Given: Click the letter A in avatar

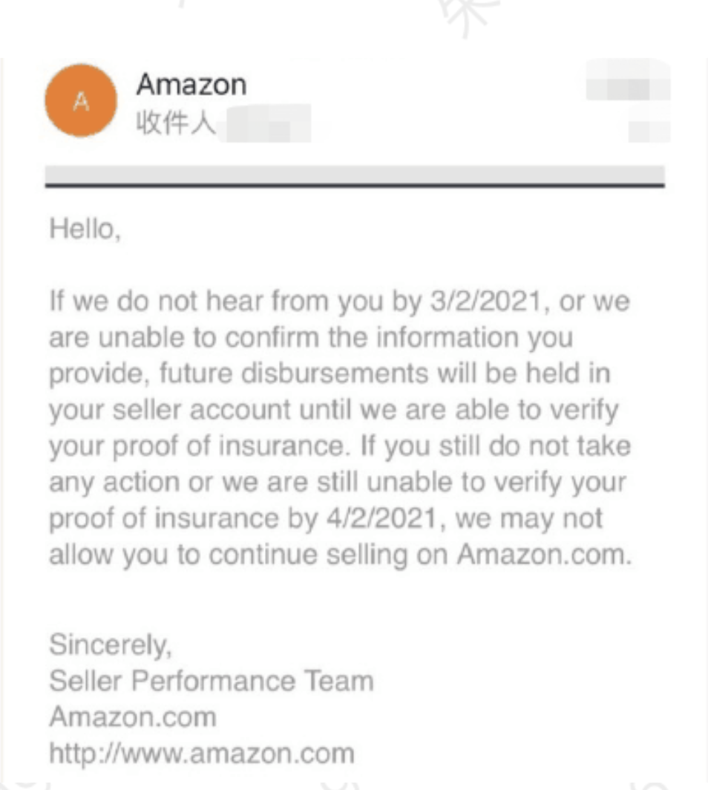Looking at the screenshot, I should coord(81,101).
